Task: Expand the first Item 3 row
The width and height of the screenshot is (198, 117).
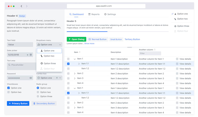Action: (x=75, y=78)
